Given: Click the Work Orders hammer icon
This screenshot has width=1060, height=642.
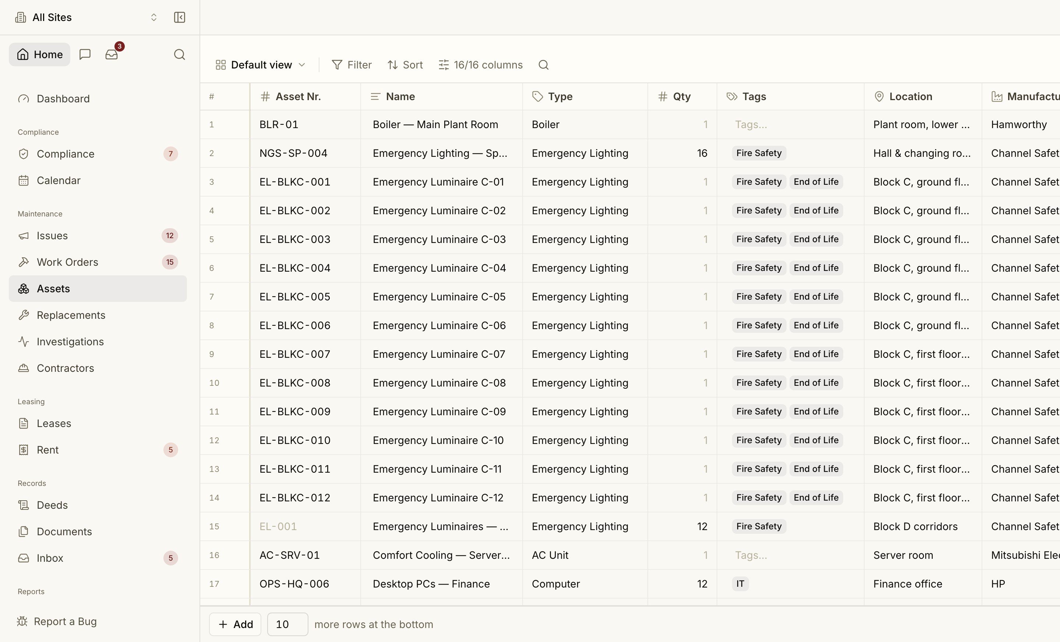Looking at the screenshot, I should tap(24, 262).
